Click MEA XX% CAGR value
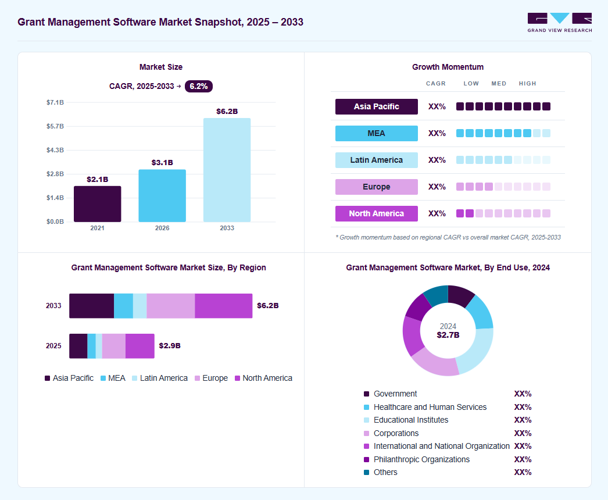 437,134
